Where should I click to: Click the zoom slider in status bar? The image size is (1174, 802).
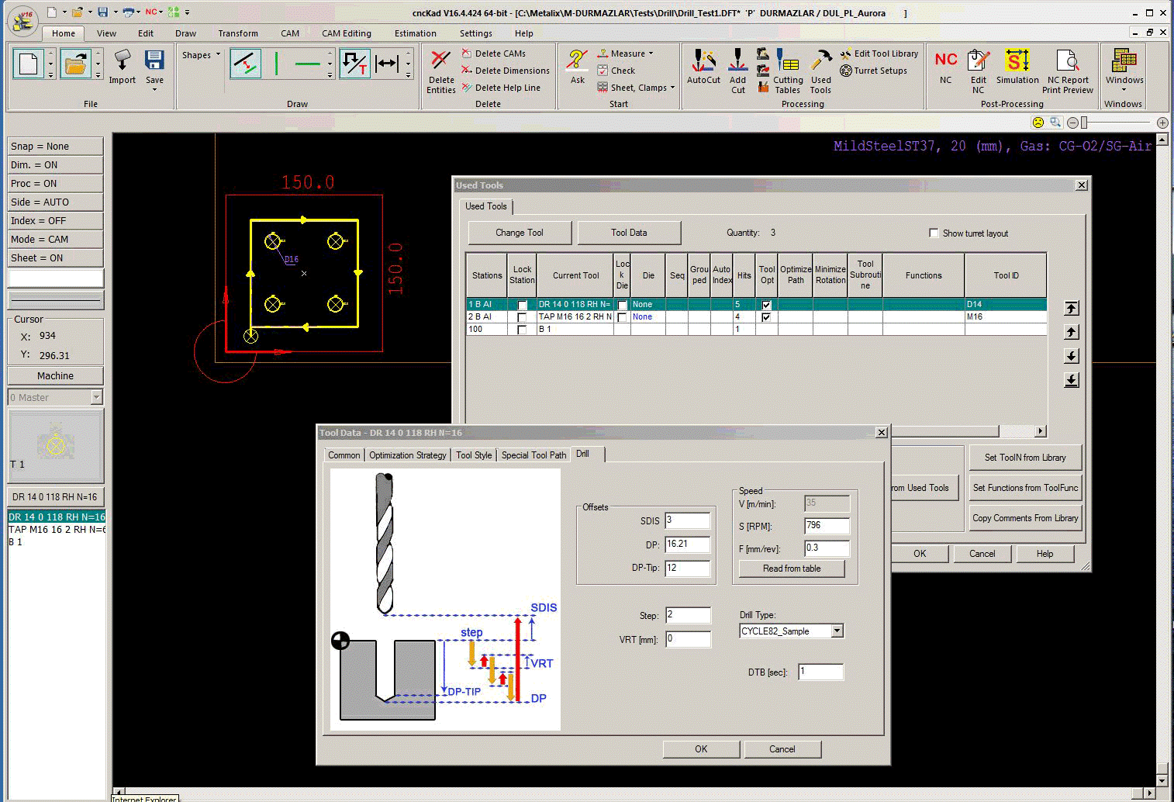coord(1085,123)
